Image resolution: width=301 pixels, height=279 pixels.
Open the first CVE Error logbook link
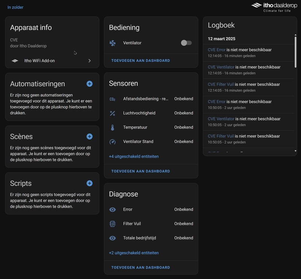[x=217, y=50]
